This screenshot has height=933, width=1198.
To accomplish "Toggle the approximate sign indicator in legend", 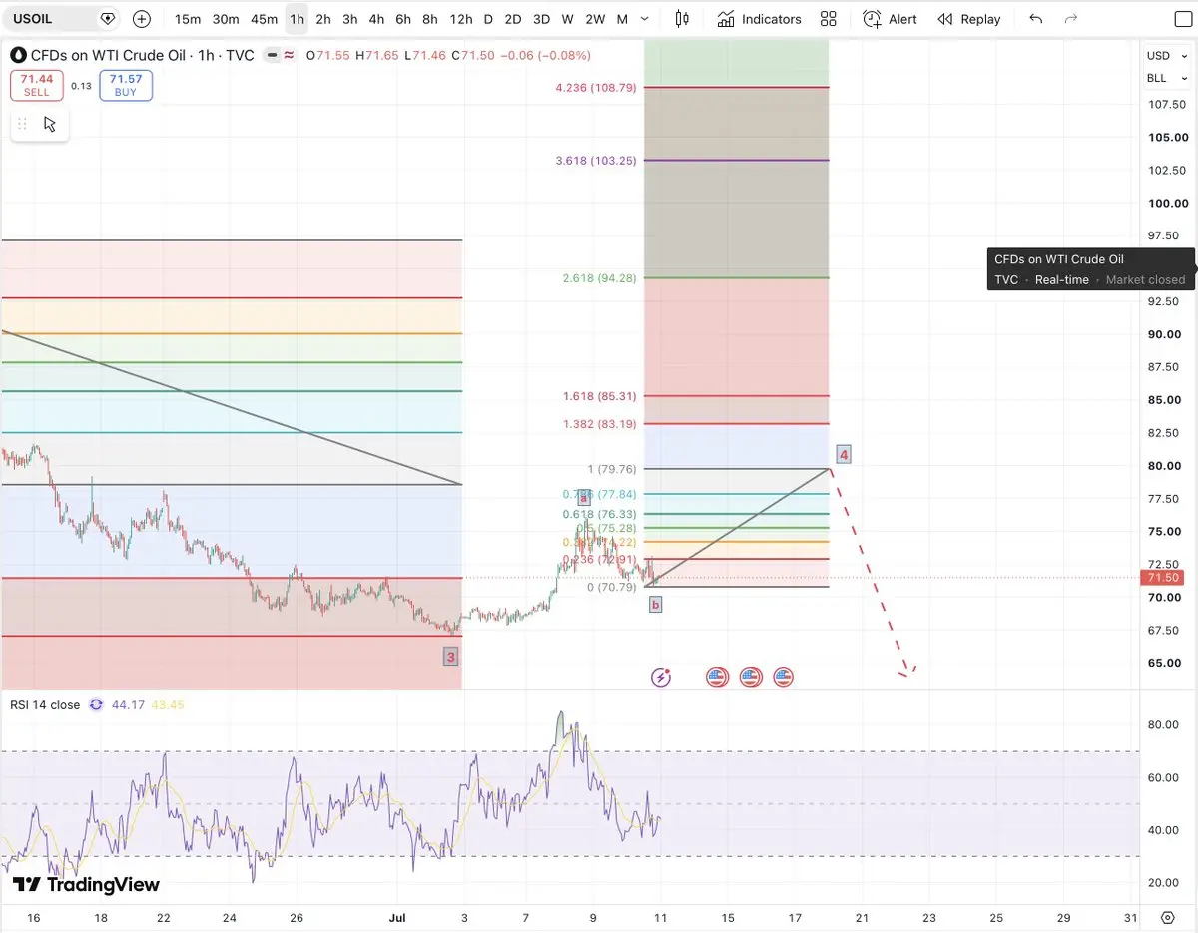I will tap(290, 56).
